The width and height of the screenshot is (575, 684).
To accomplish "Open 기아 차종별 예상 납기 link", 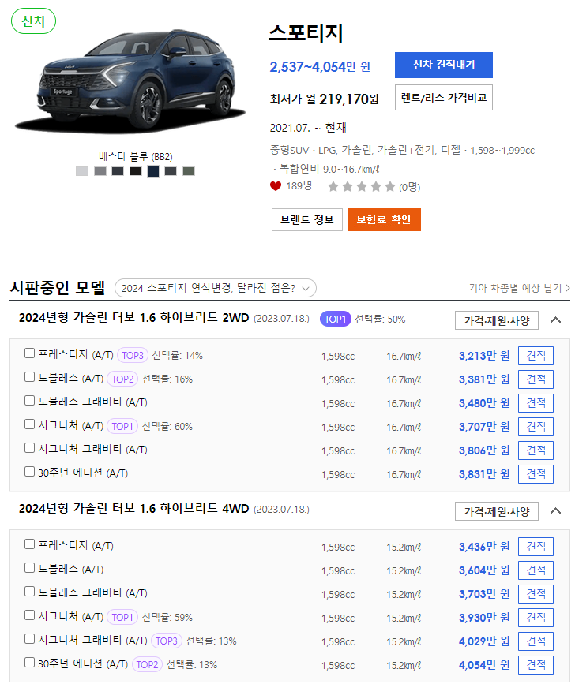I will (519, 288).
